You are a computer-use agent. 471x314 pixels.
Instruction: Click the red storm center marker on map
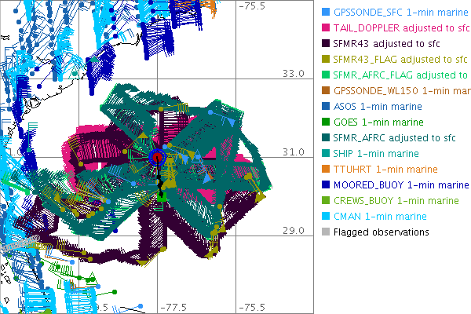coord(157,157)
